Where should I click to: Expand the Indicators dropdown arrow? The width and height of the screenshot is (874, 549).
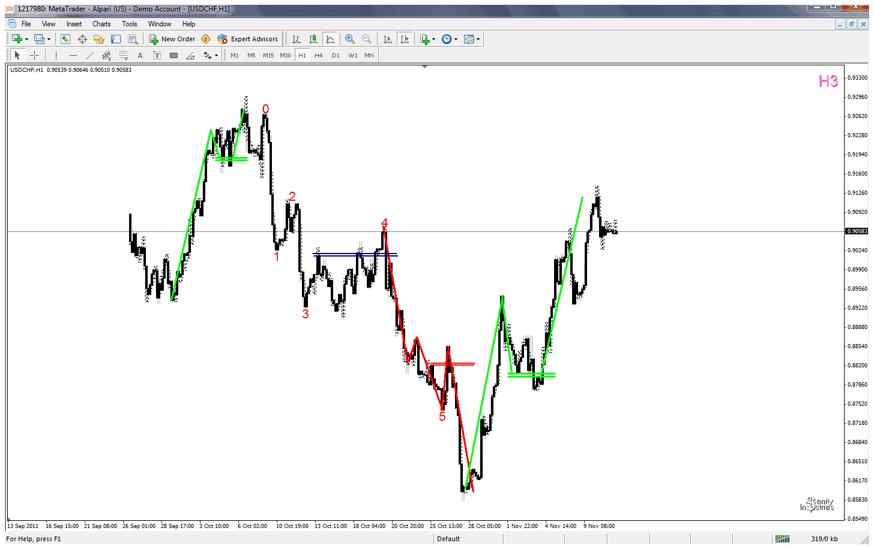click(433, 39)
